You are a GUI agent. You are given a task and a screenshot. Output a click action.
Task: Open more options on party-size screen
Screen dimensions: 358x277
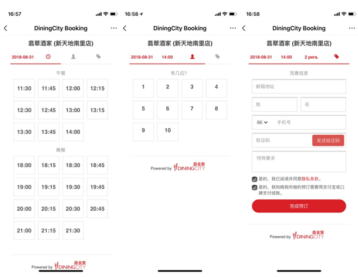pos(233,28)
